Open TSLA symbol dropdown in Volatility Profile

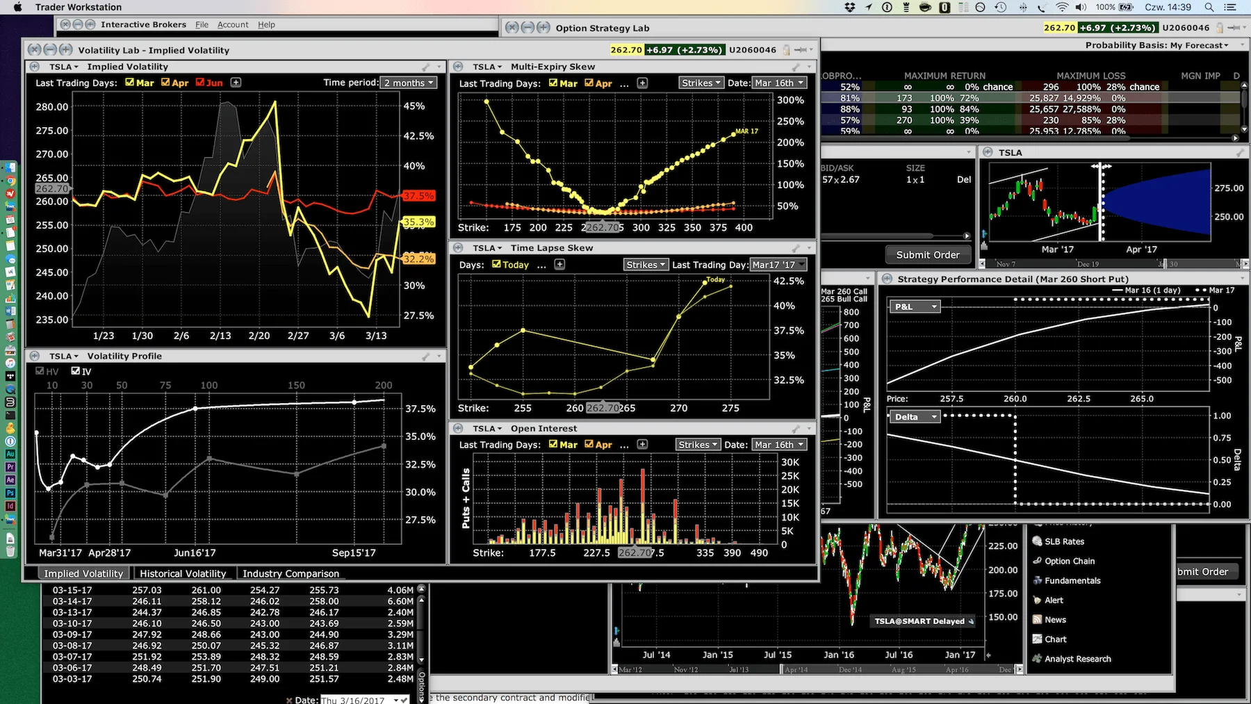point(63,356)
